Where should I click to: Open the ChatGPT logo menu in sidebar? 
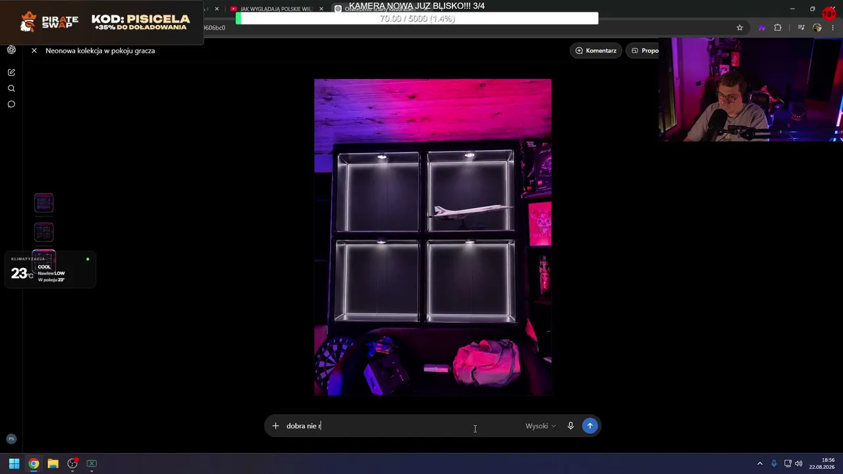pos(11,50)
